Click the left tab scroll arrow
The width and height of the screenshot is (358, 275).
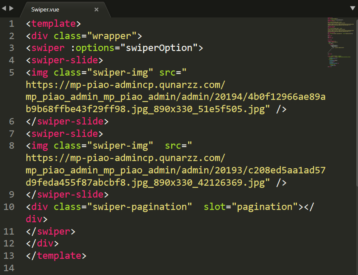point(4,8)
